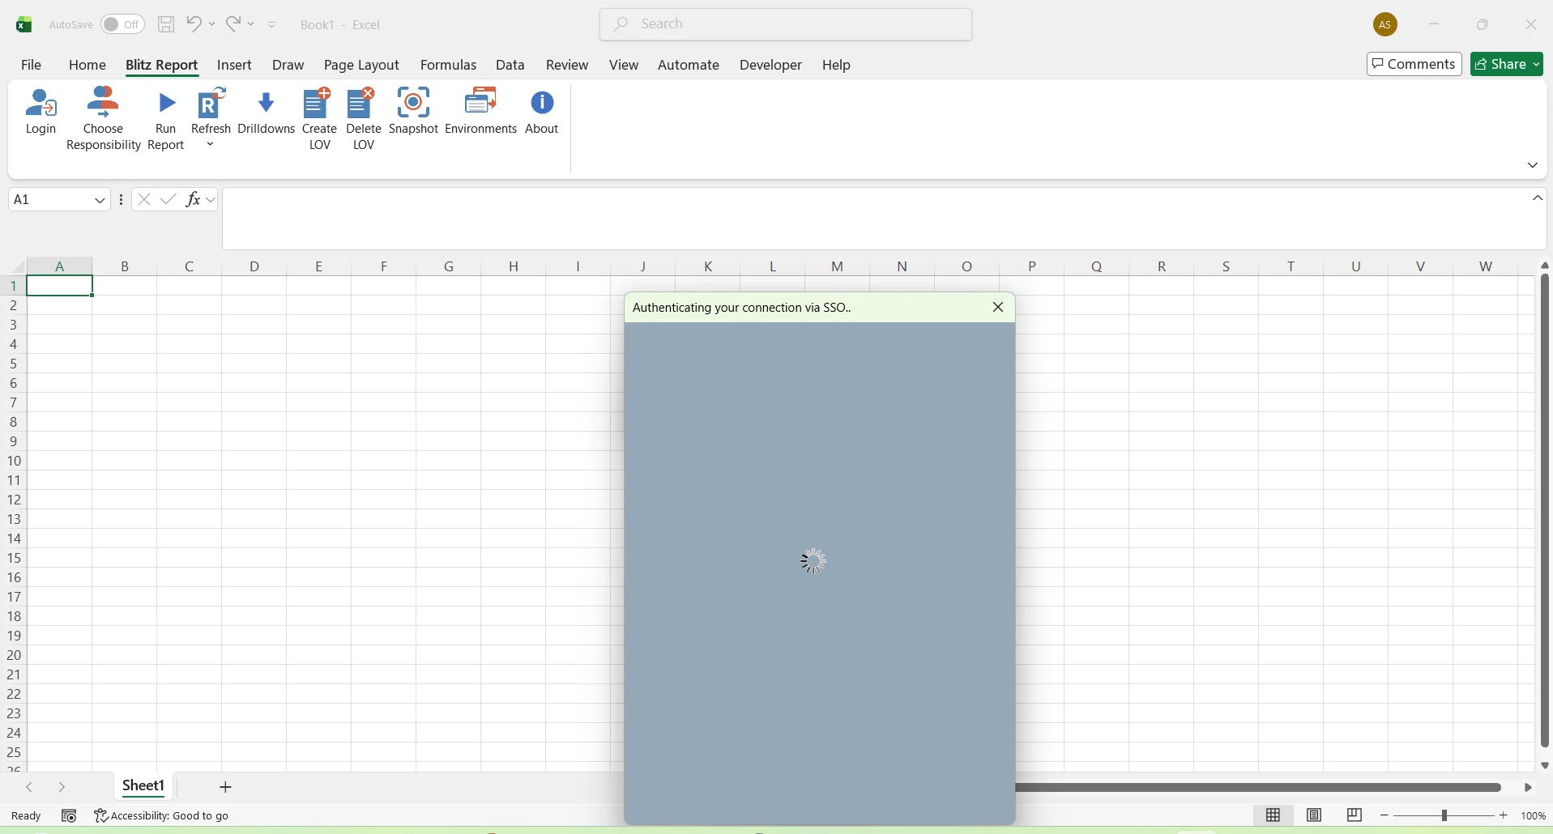Check Accessibility: Good to go status
The height and width of the screenshot is (834, 1553).
point(162,816)
